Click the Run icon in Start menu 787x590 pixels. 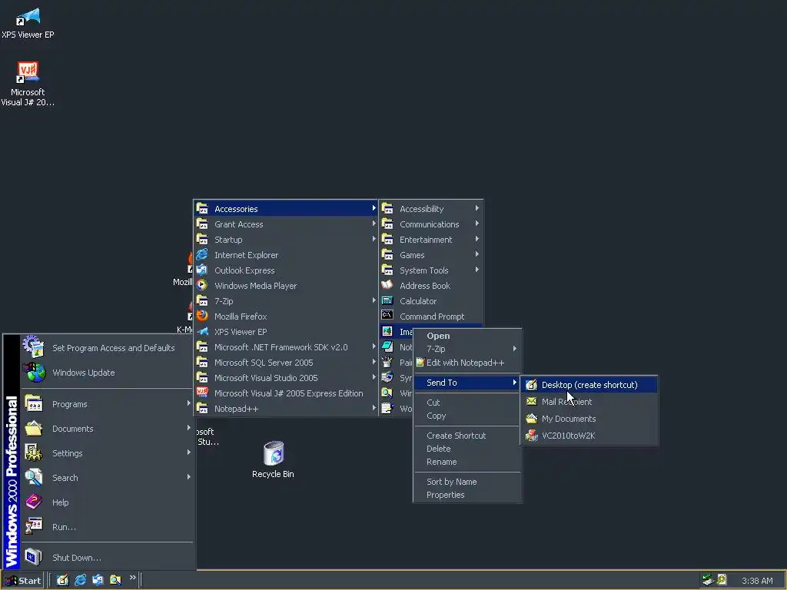tap(34, 526)
